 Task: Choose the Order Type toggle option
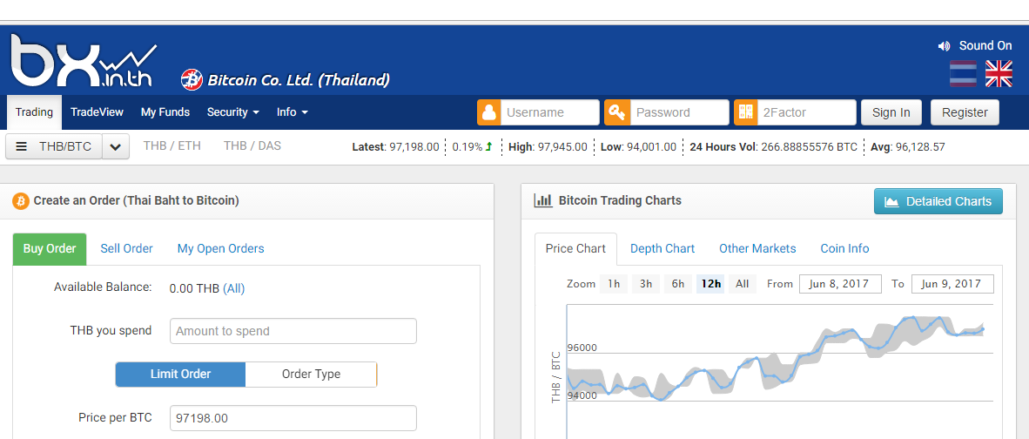click(x=311, y=374)
